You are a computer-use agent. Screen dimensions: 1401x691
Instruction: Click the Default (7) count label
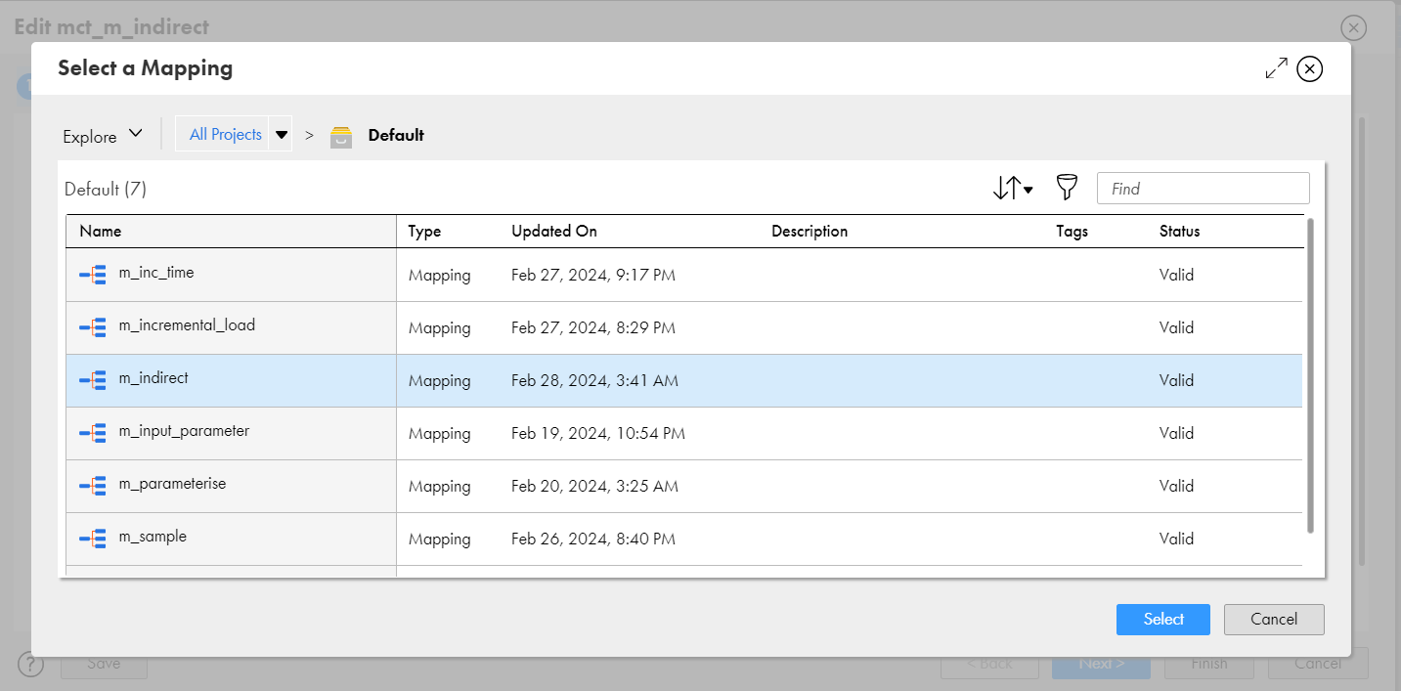(106, 190)
